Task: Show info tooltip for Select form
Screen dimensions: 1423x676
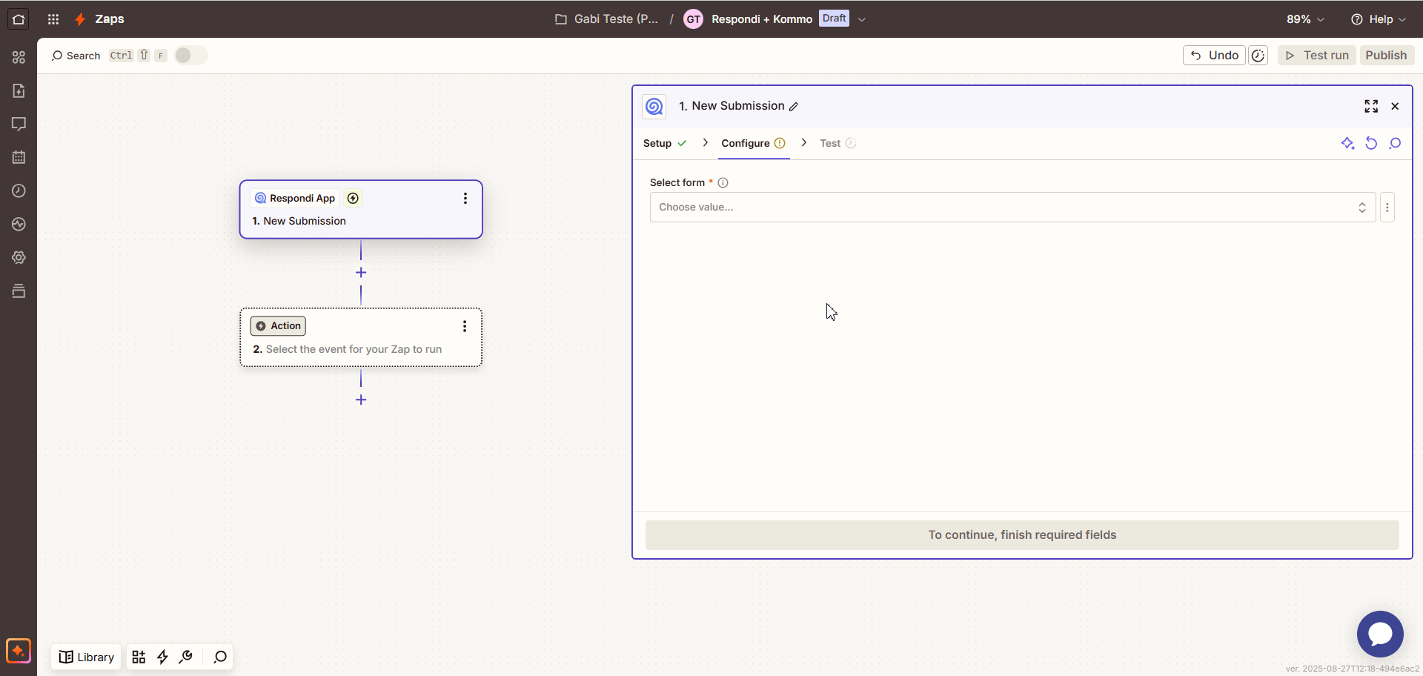Action: (723, 183)
